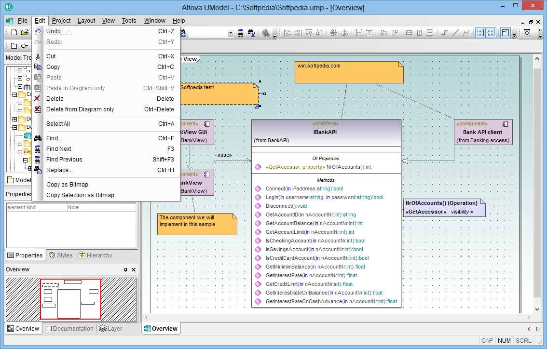This screenshot has height=349, width=547.
Task: Switch to the Layer tab
Action: click(110, 328)
